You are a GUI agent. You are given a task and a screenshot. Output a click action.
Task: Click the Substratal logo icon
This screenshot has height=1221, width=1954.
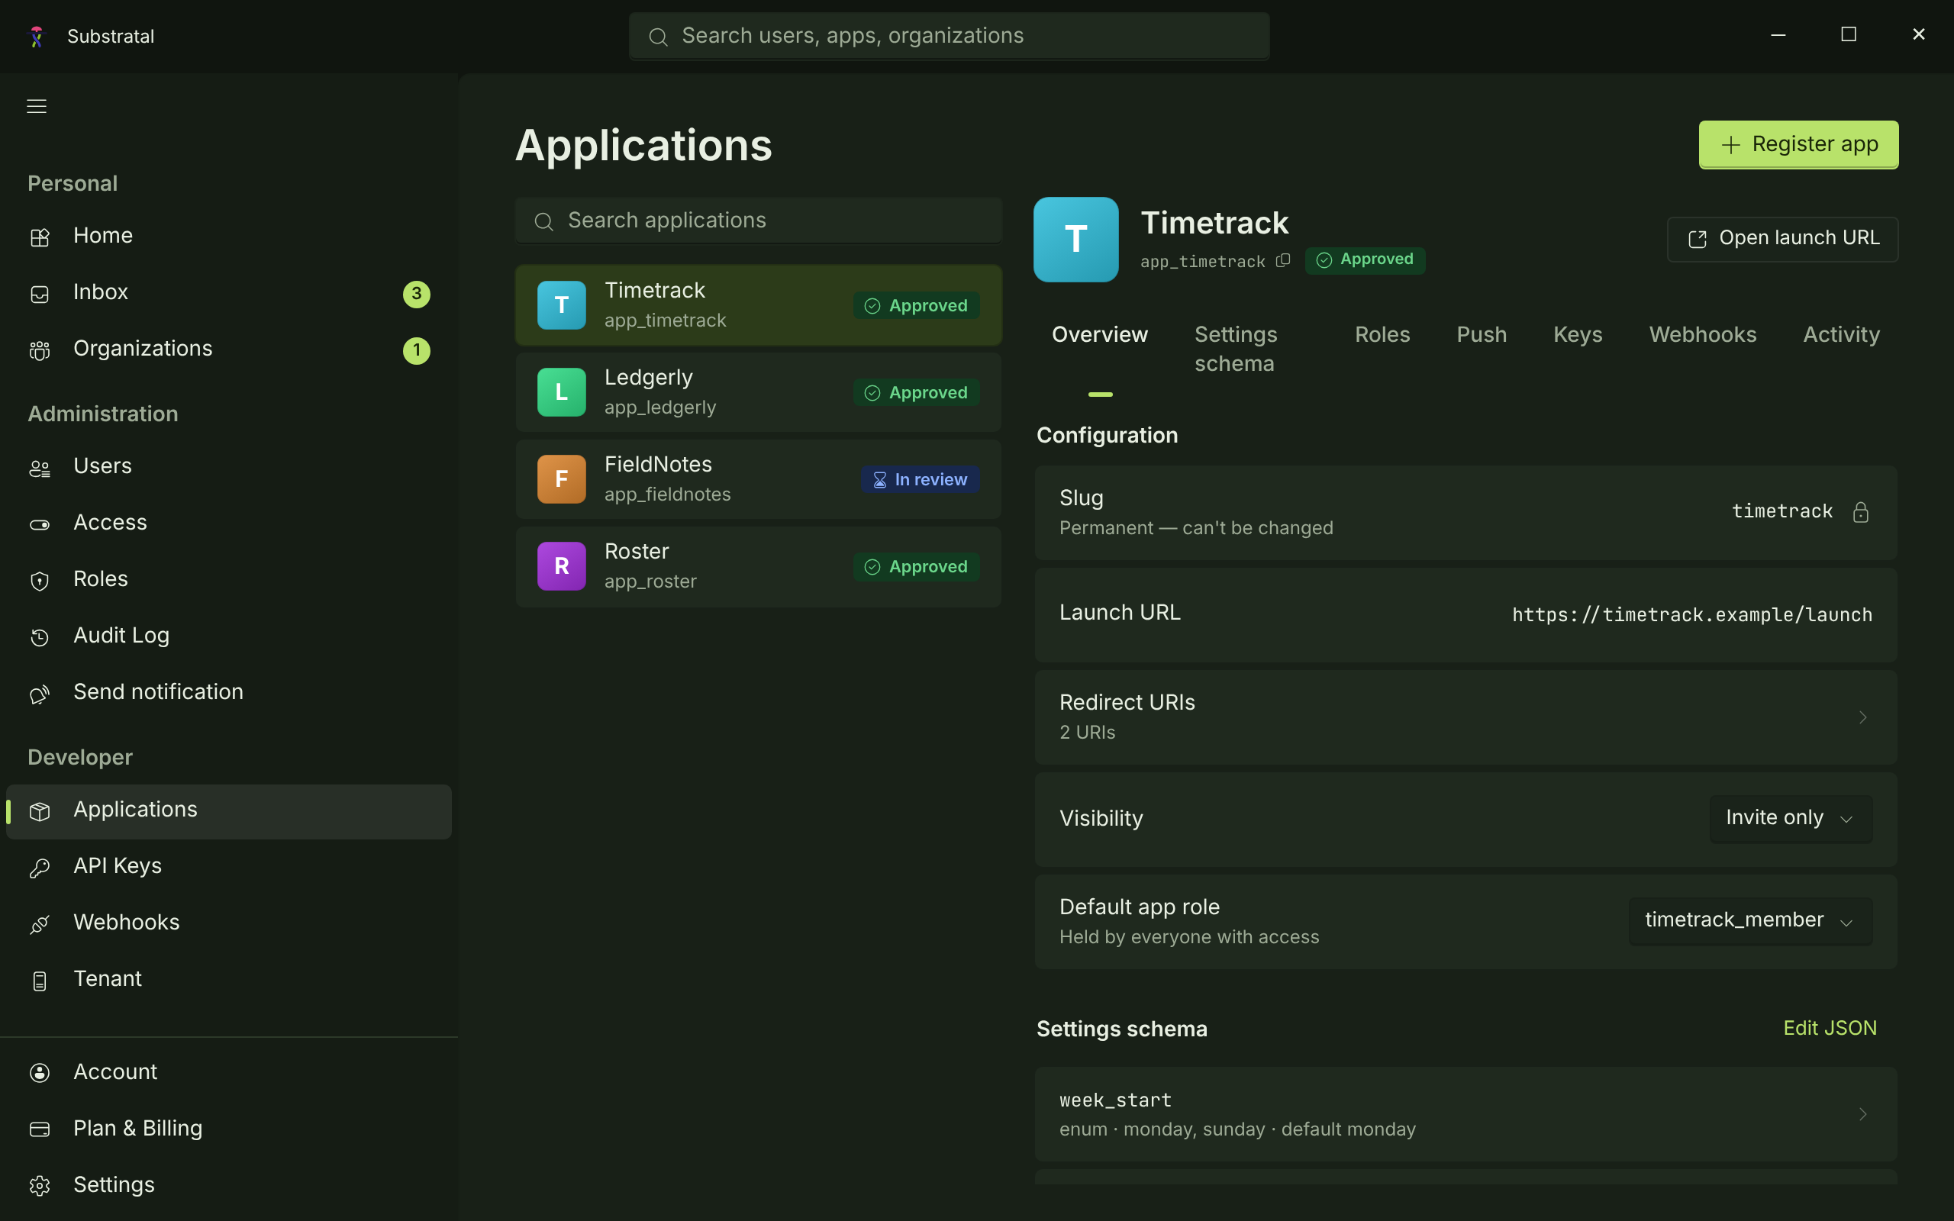[37, 37]
